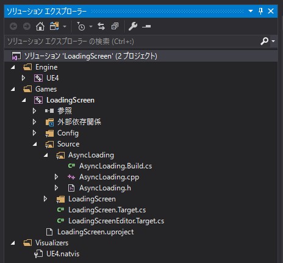Select the Engine folder icon
This screenshot has height=263, width=283.
pyautogui.click(x=27, y=67)
